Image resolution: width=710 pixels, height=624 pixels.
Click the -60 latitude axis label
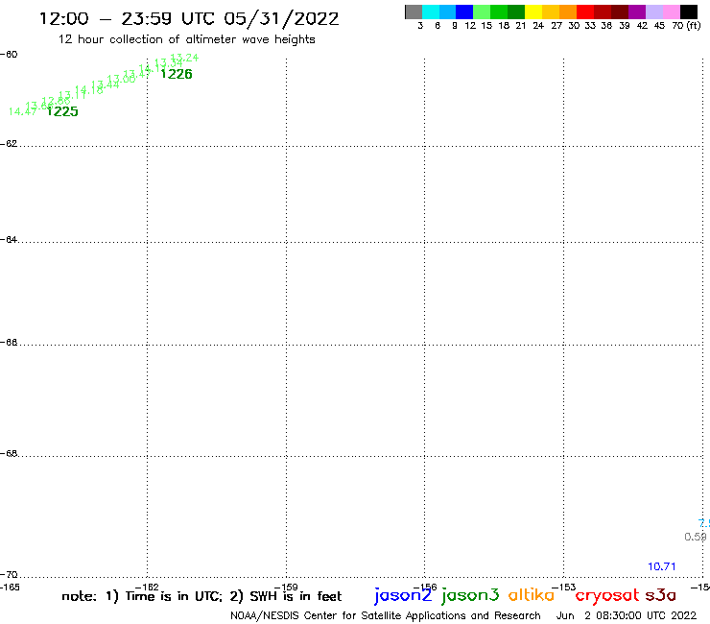click(9, 55)
